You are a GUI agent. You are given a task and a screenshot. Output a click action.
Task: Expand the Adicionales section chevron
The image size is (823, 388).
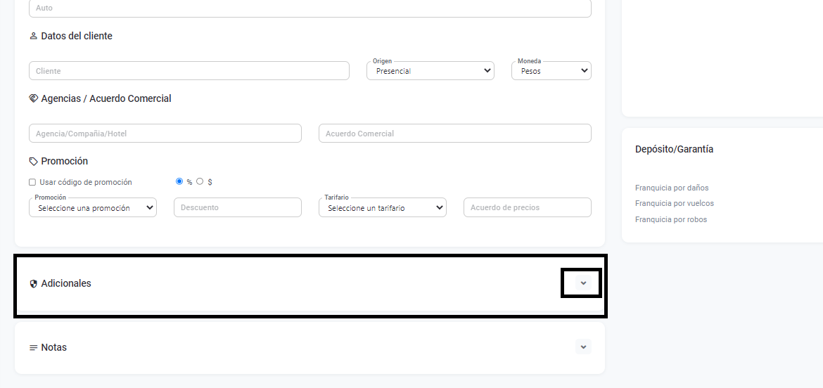583,283
